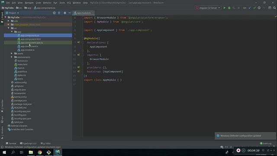Click the locate file target icon in Project panel

[54, 13]
